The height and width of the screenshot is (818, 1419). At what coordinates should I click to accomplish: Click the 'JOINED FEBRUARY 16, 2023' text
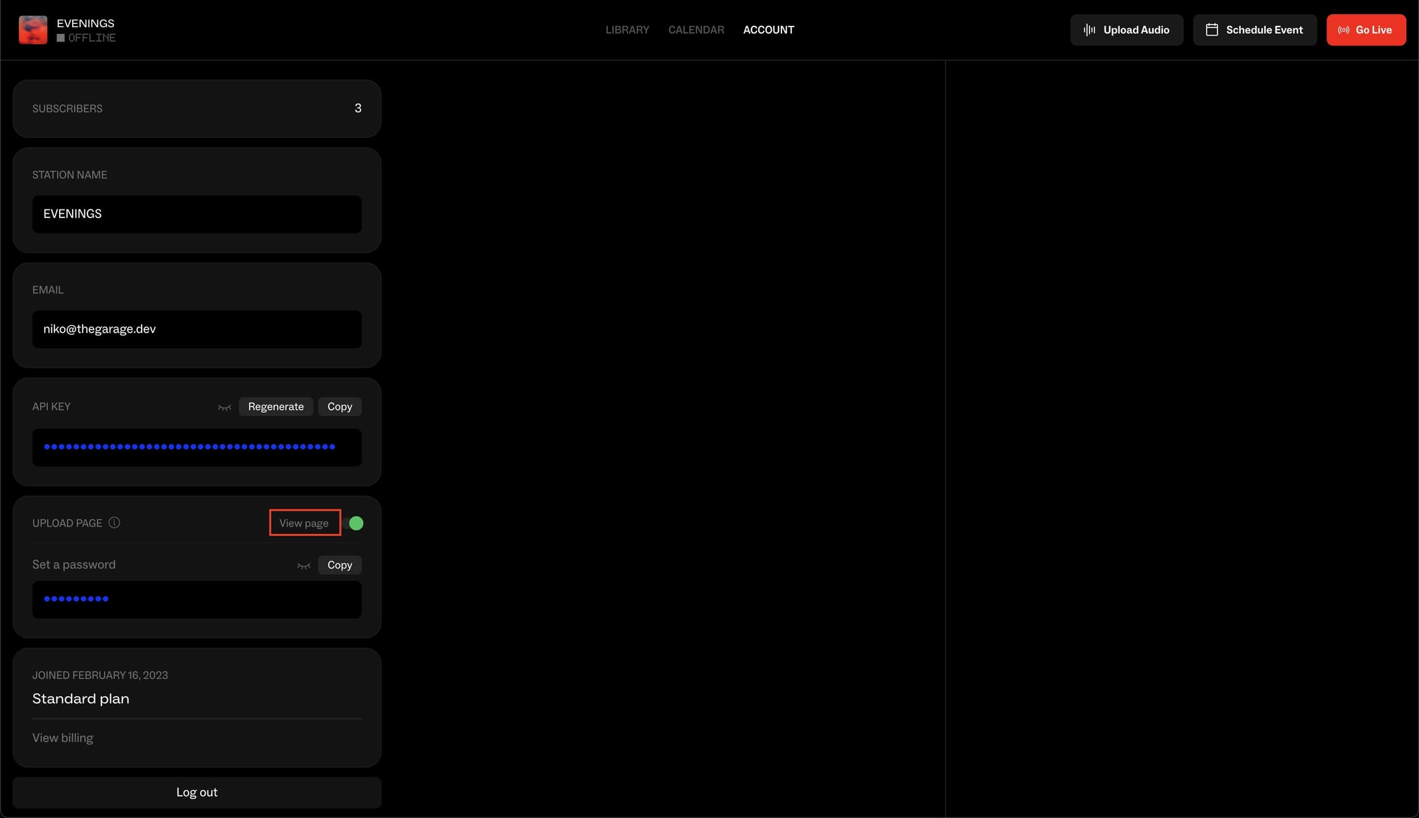[100, 675]
